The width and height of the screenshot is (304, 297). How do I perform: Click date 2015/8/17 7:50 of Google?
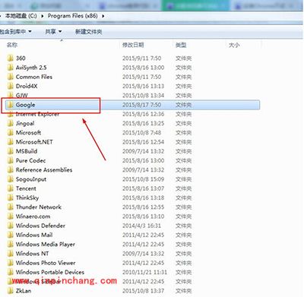click(x=141, y=105)
